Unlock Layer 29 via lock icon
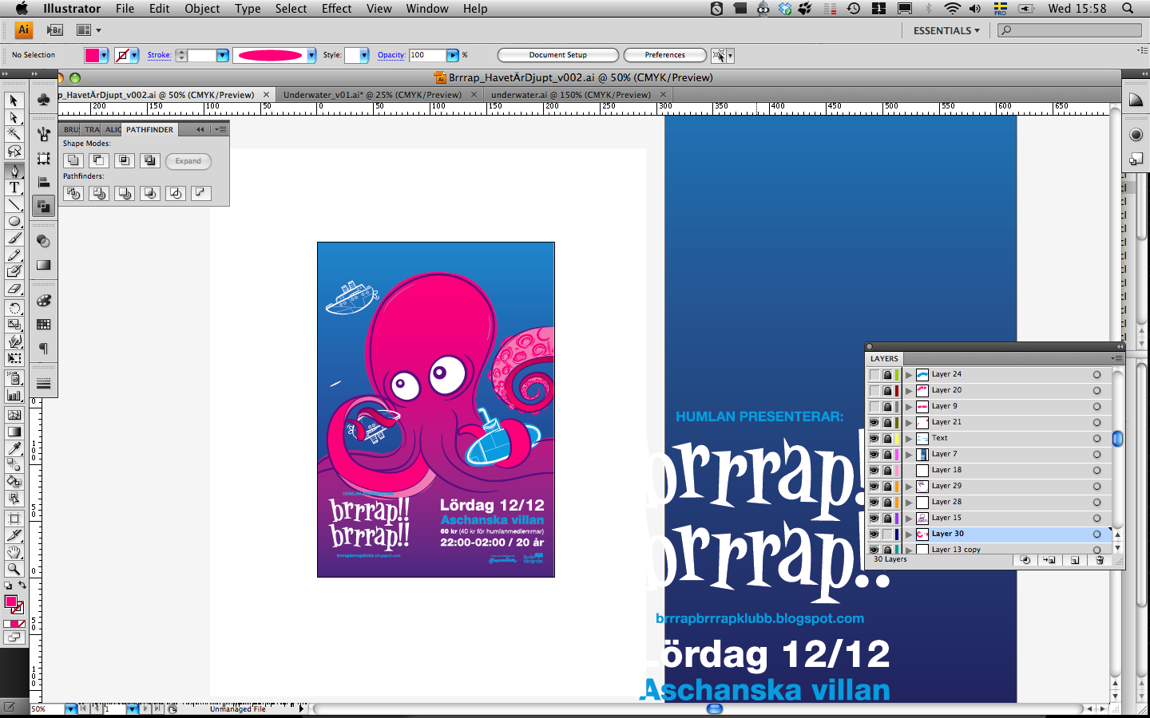The image size is (1150, 718). click(x=887, y=486)
